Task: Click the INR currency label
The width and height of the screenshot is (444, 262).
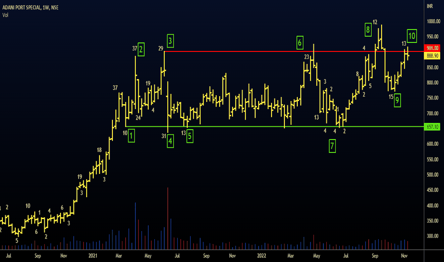Action: [x=430, y=6]
